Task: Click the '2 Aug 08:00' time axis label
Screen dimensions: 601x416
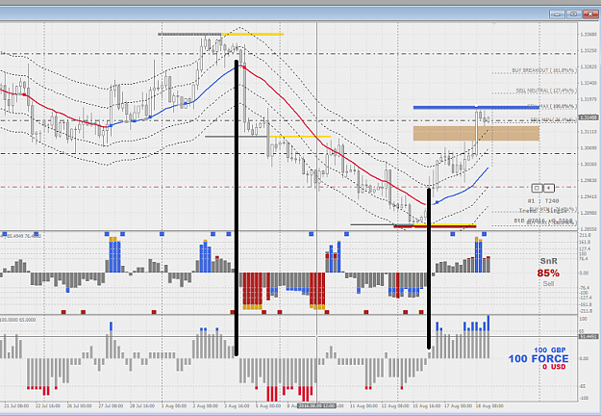Action: click(x=206, y=405)
